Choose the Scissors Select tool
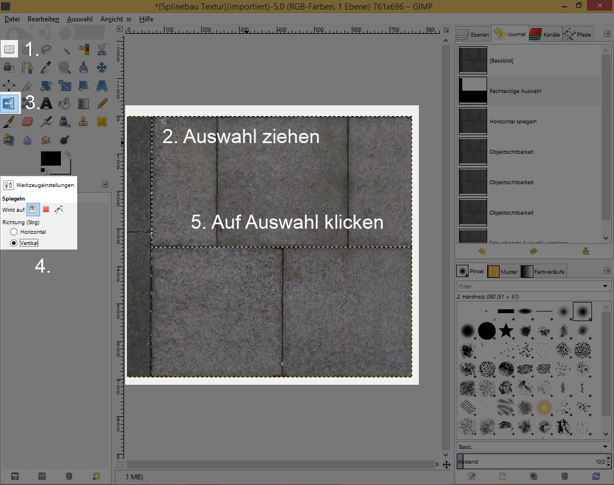Screen dimensions: 614x485 (101, 50)
